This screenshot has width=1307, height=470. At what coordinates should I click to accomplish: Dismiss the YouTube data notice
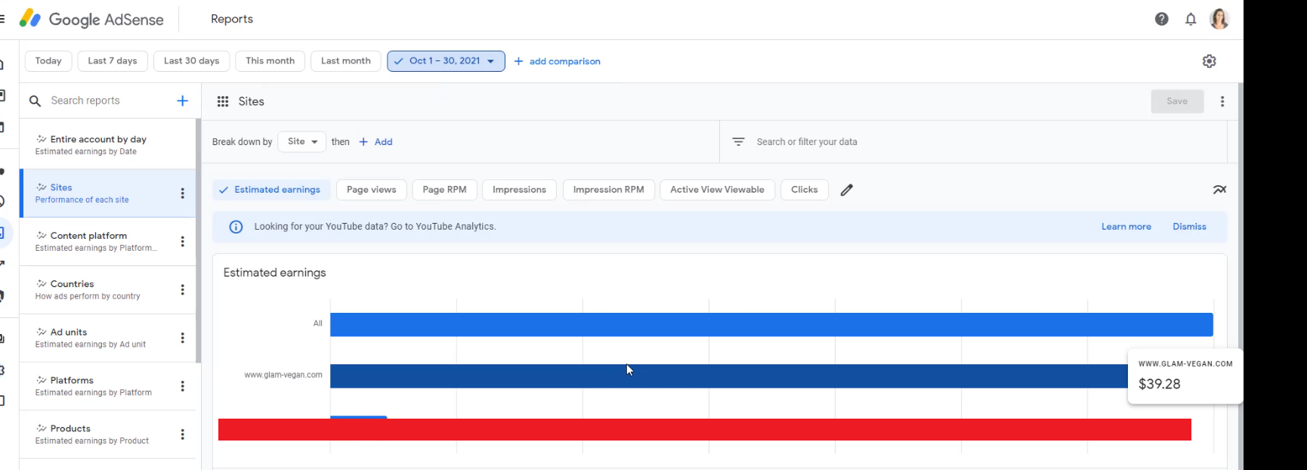tap(1189, 227)
